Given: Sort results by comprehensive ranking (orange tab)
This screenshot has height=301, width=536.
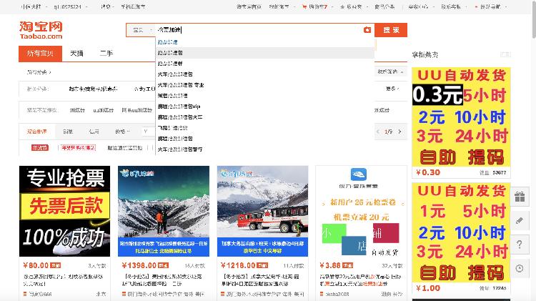Looking at the screenshot, I should [x=37, y=132].
